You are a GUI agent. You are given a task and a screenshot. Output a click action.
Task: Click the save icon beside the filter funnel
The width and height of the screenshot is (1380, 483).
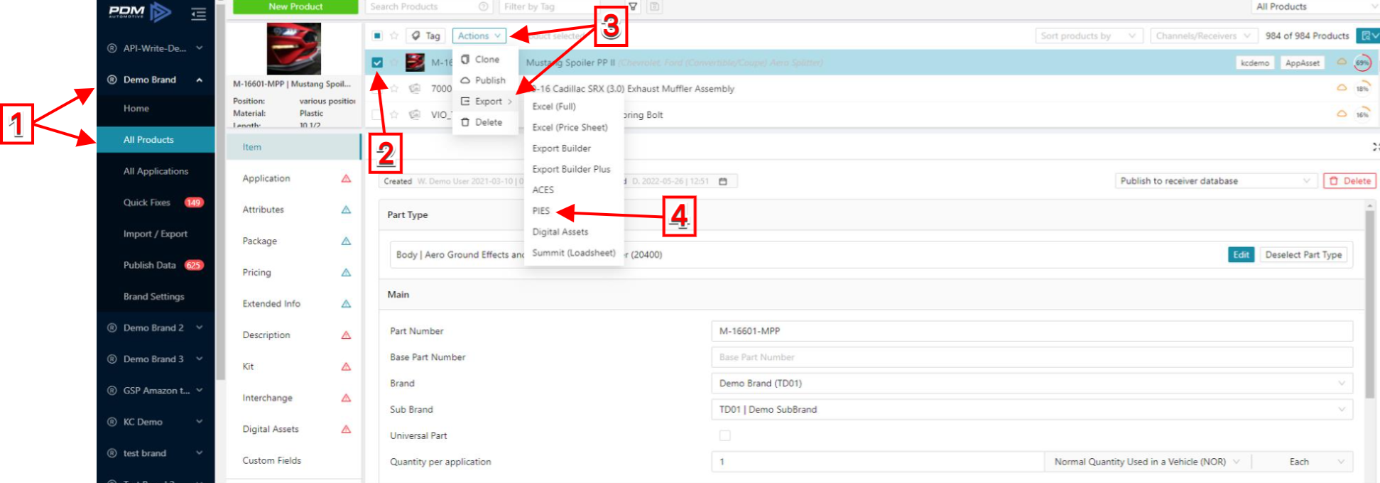click(x=654, y=6)
